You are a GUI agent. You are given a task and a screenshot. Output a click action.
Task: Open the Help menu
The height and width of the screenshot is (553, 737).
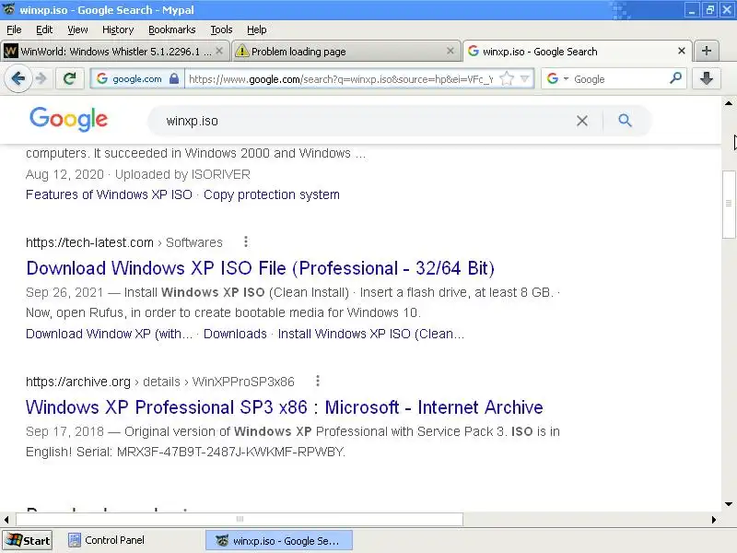(257, 29)
